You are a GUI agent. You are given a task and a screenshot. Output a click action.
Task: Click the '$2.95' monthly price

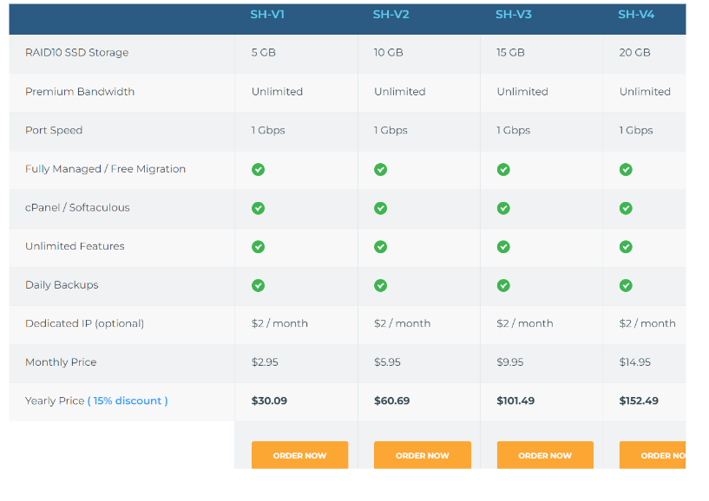click(x=265, y=362)
